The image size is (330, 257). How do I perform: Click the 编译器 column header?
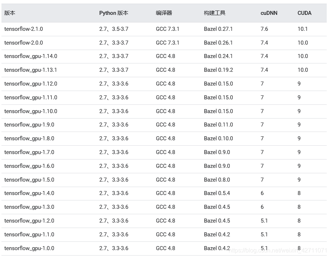pos(164,13)
